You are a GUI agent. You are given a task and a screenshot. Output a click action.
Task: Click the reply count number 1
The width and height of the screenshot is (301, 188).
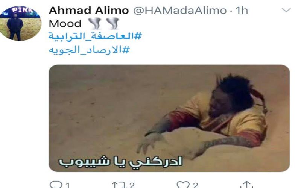[x=67, y=185]
